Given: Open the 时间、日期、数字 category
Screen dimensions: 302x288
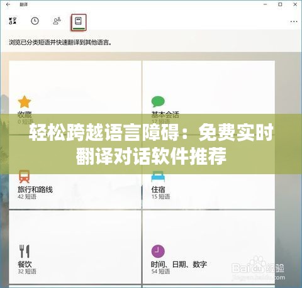Looking at the screenshot, I should 179,264.
